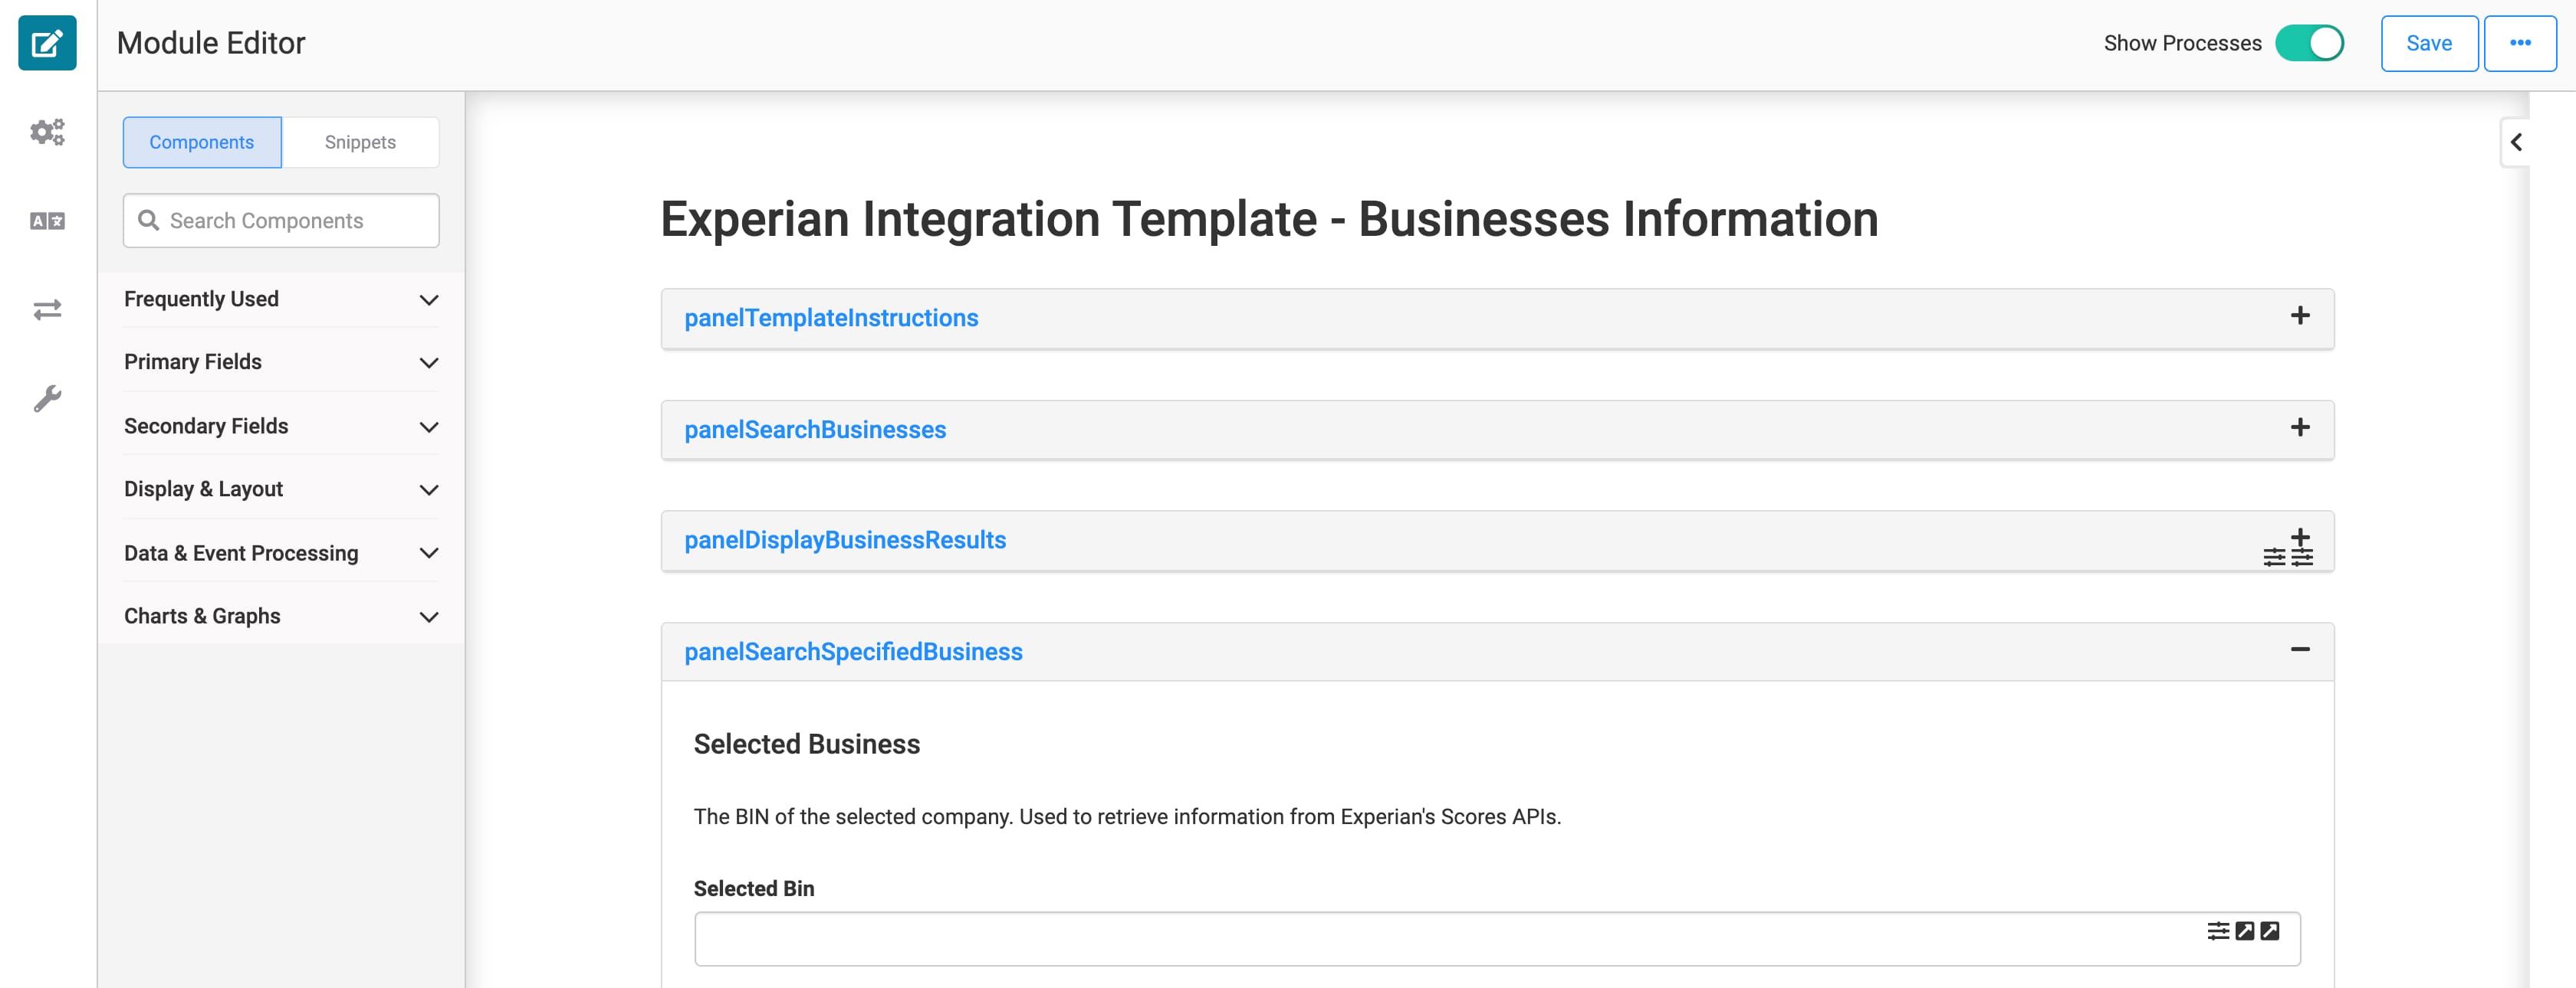Open the Module Editor pencil icon
This screenshot has height=988, width=2576.
tap(47, 43)
